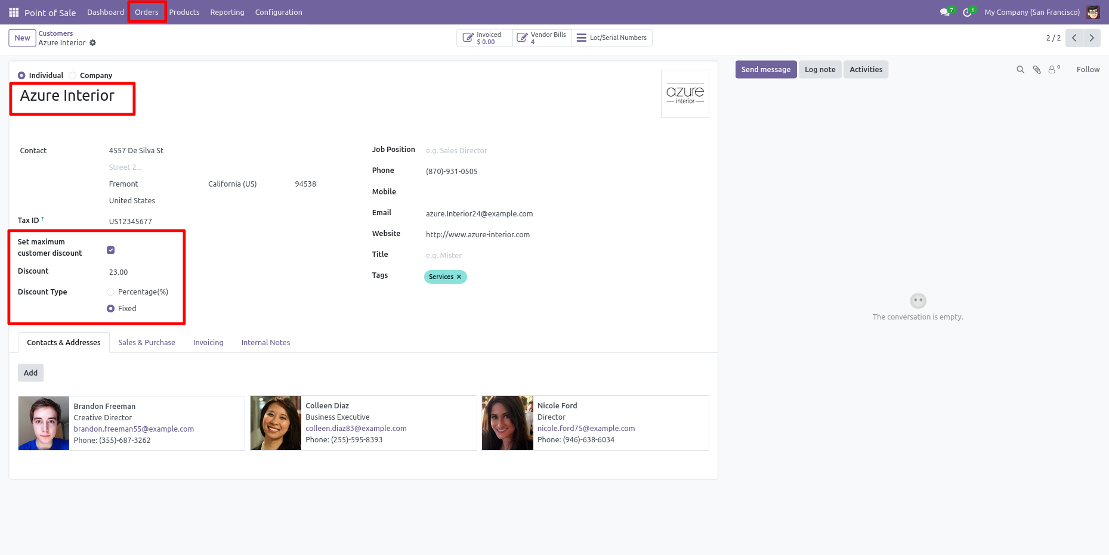
Task: Uncheck Set maximum customer discount
Action: click(x=110, y=250)
